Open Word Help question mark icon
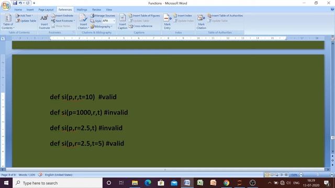The height and width of the screenshot is (188, 335). [x=332, y=9]
